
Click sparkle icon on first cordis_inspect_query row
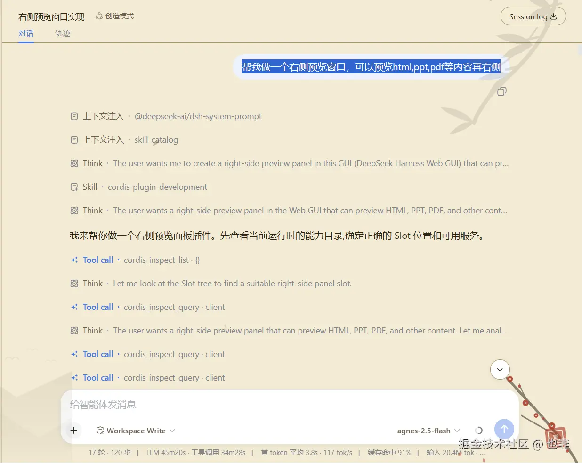[74, 307]
